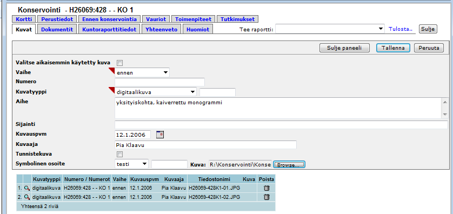This screenshot has height=214, width=453.
Task: Click the Aihe scrollbar down arrow
Action: tap(445, 115)
